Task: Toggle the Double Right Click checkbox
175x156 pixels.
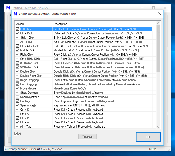Action: tap(17, 76)
